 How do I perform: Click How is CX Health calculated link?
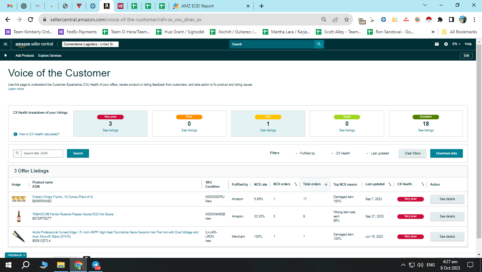pos(39,134)
